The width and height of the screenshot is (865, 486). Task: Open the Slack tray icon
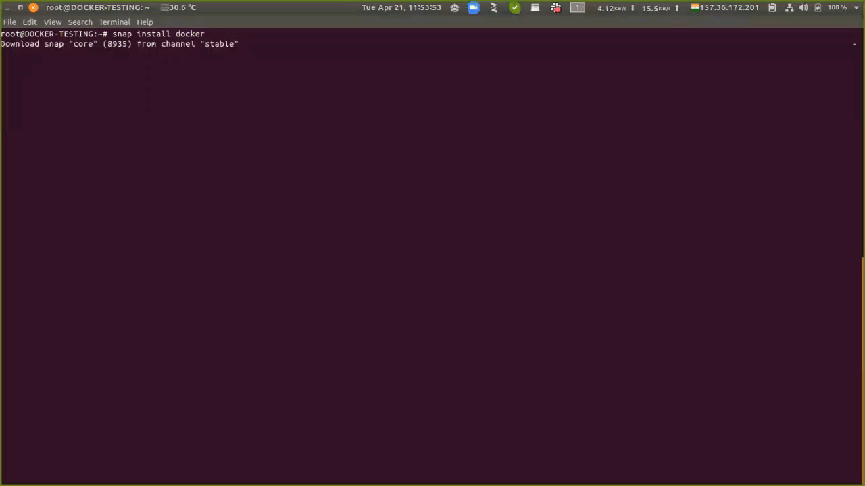(x=556, y=8)
